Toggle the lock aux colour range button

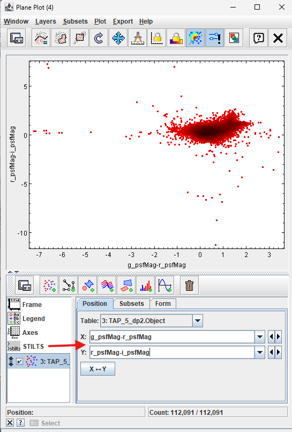176,38
